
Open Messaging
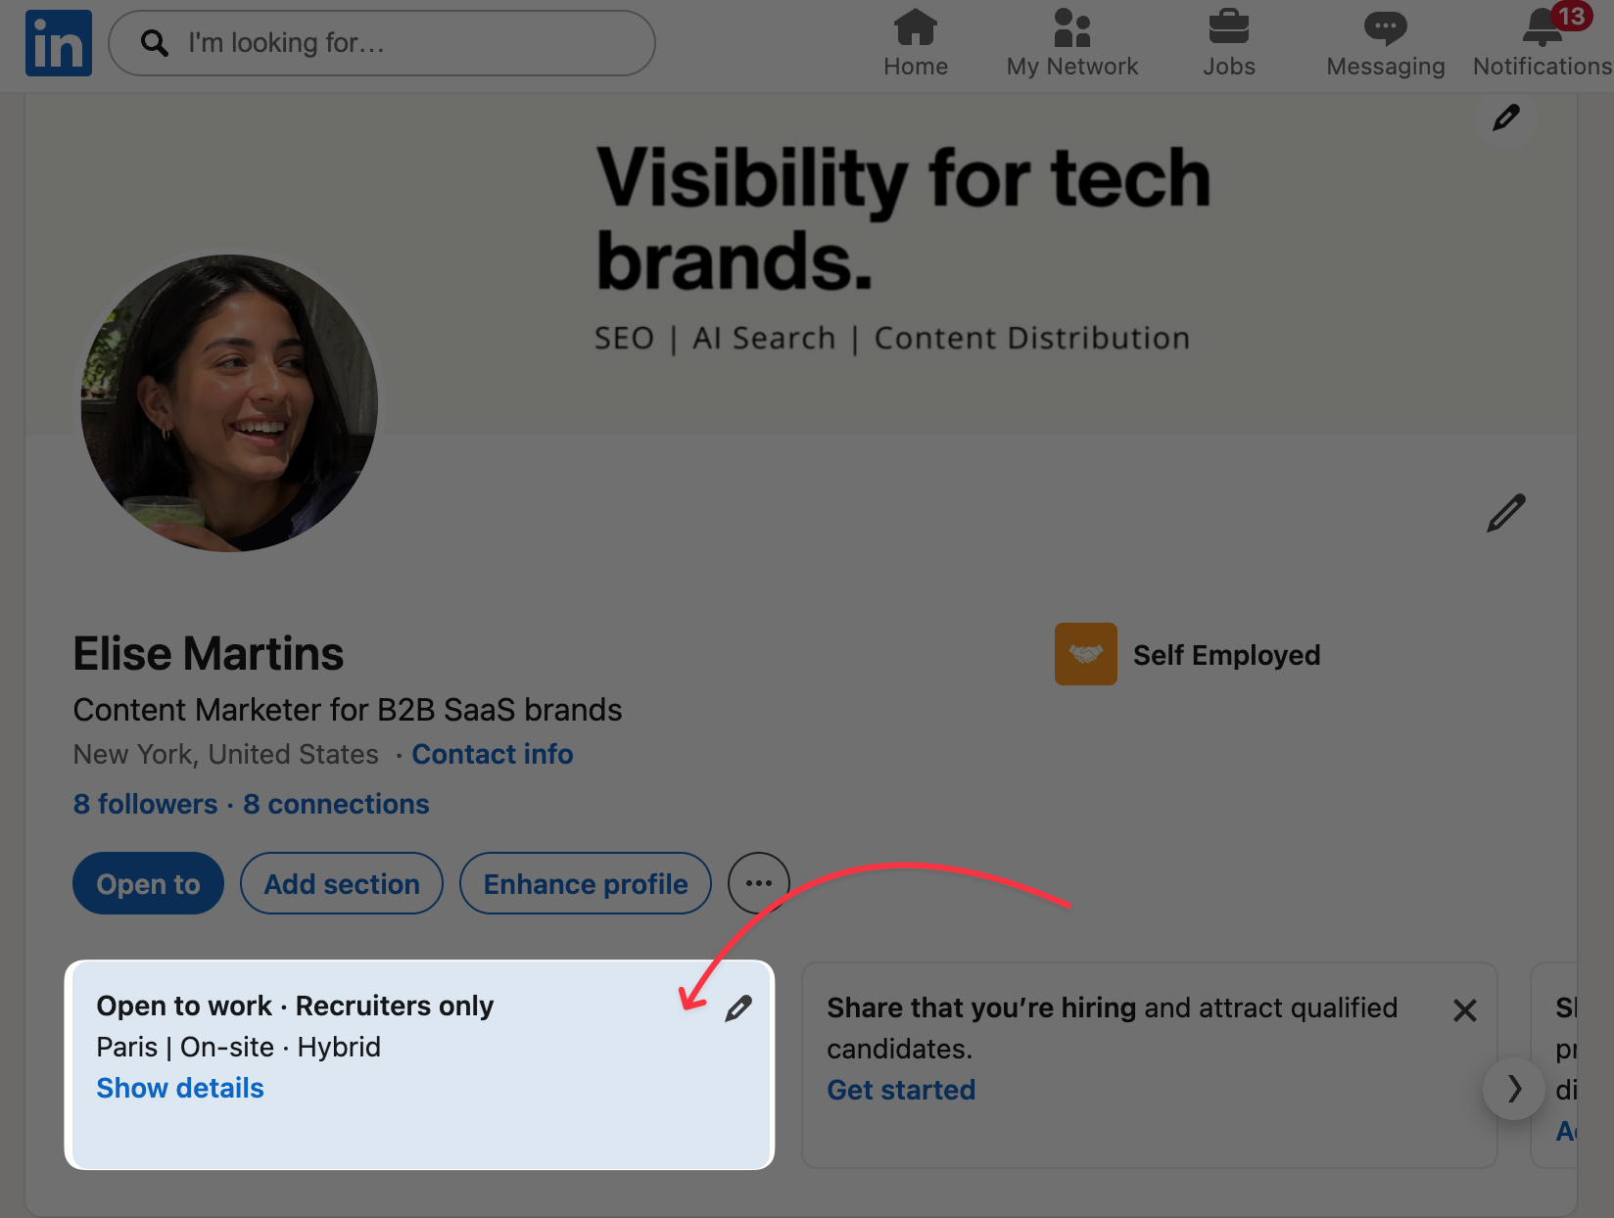(x=1386, y=43)
